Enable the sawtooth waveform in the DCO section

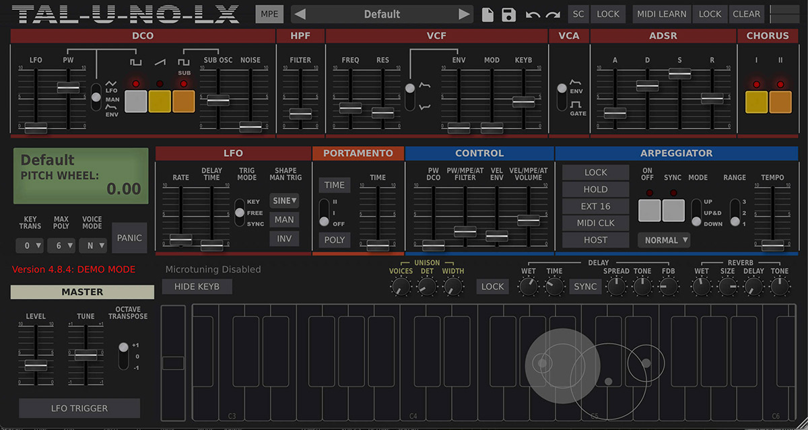coord(160,101)
